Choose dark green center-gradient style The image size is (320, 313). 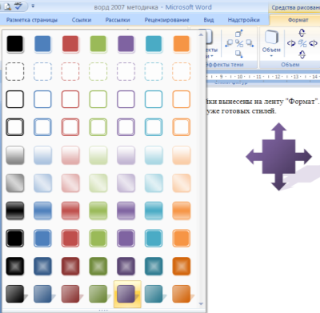coord(98,266)
